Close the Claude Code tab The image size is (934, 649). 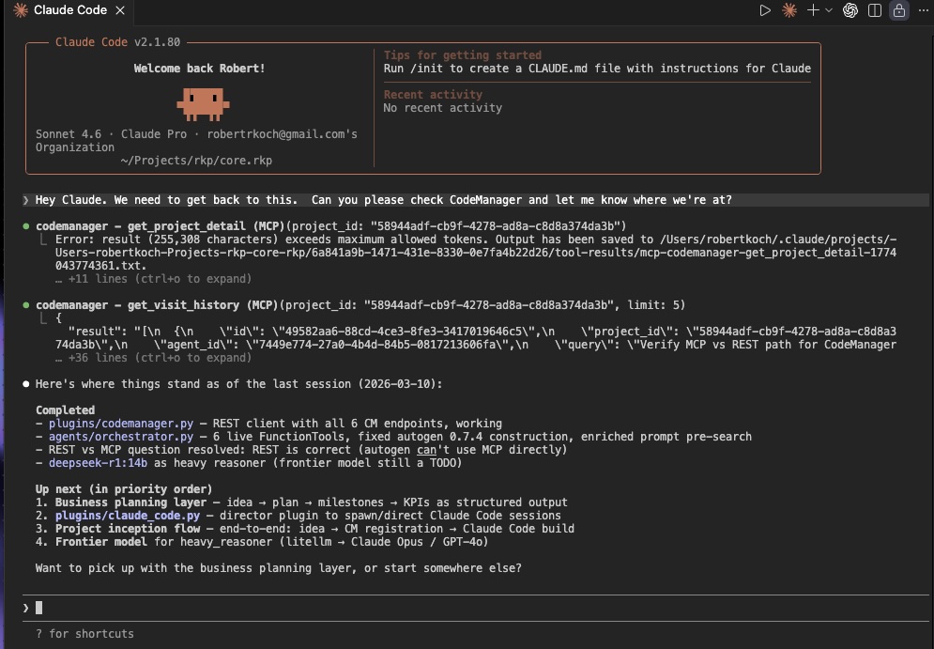[x=118, y=12]
